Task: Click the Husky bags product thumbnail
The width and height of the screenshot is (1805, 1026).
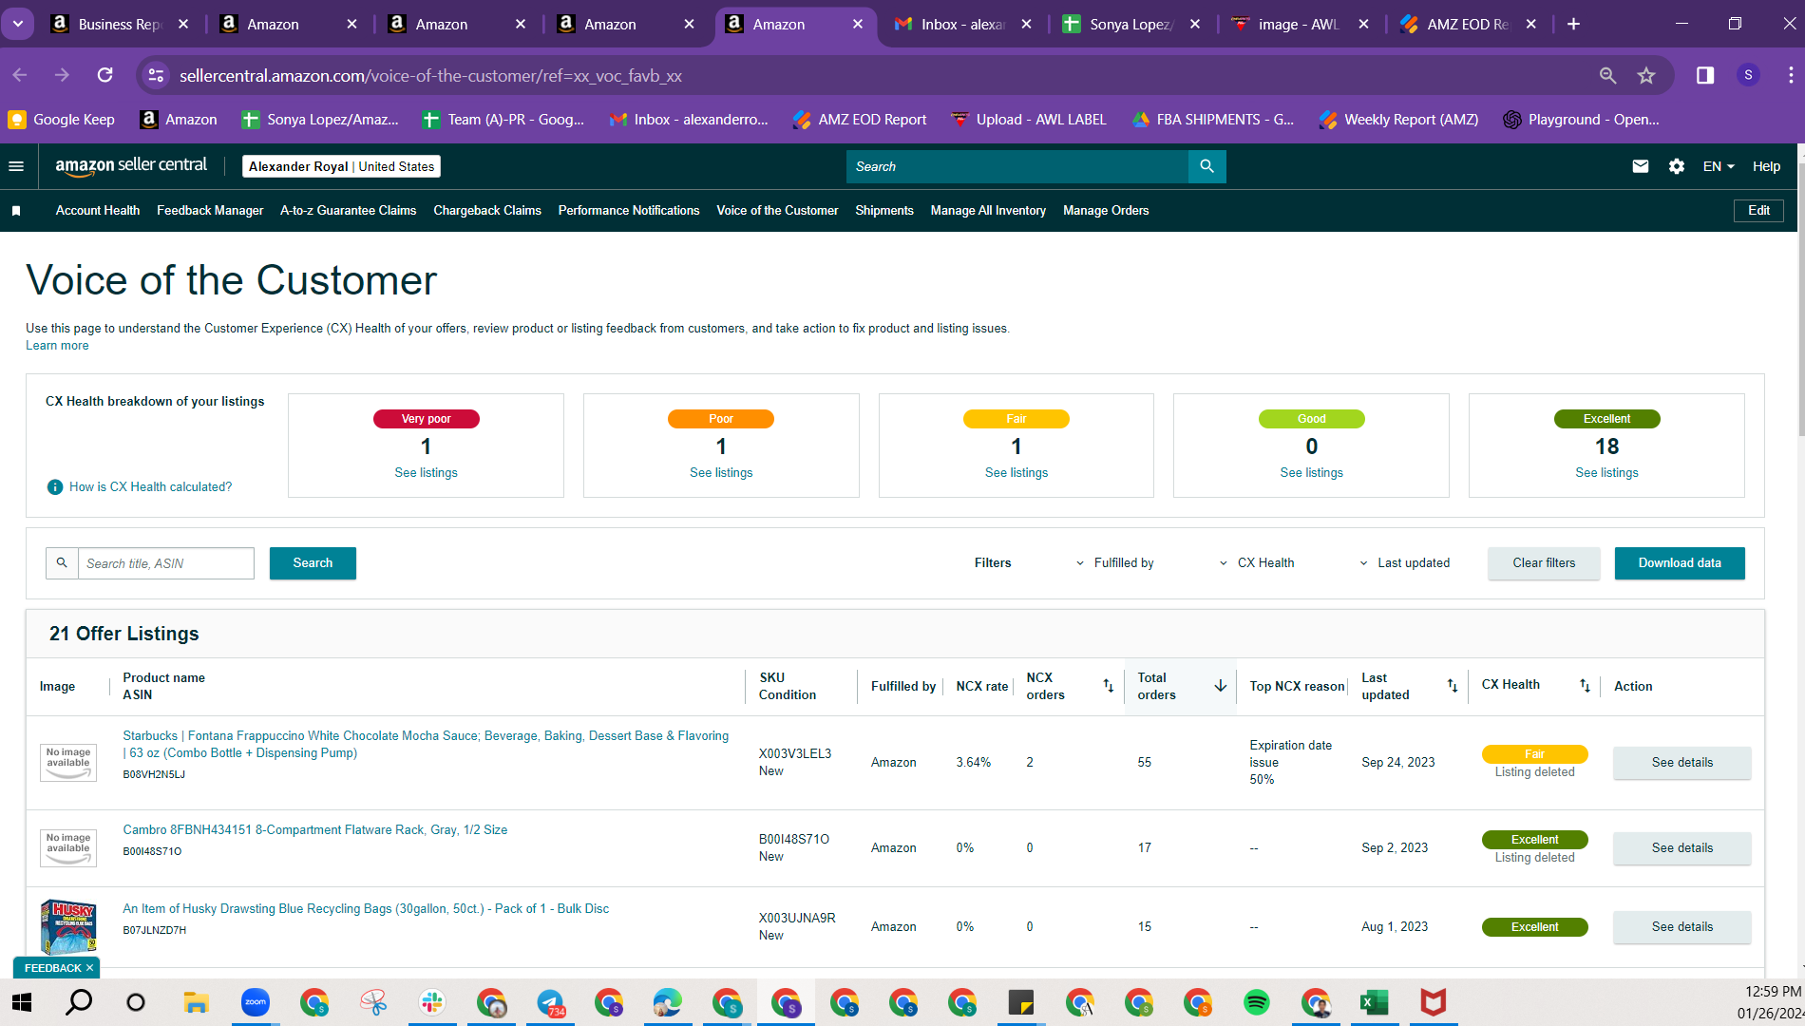Action: (x=68, y=927)
